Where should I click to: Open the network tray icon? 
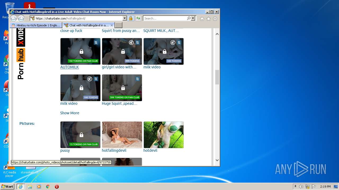(307, 187)
